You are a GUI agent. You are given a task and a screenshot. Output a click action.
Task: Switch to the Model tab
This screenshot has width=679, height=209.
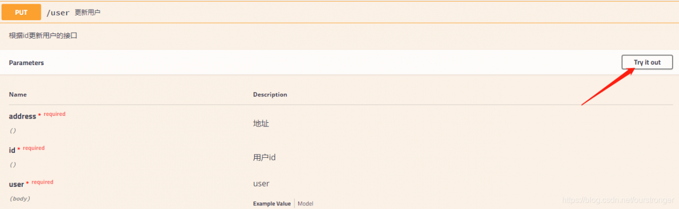tap(306, 204)
